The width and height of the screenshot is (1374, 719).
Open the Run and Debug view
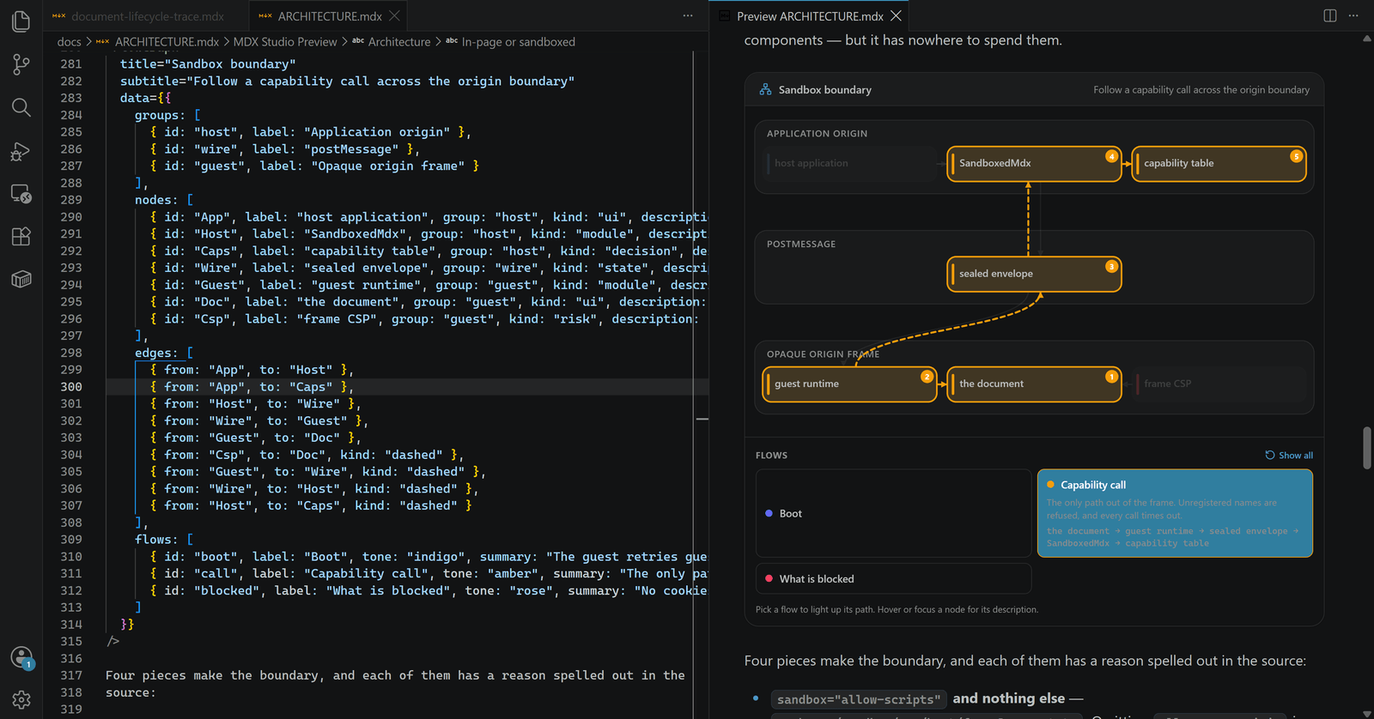pyautogui.click(x=21, y=151)
